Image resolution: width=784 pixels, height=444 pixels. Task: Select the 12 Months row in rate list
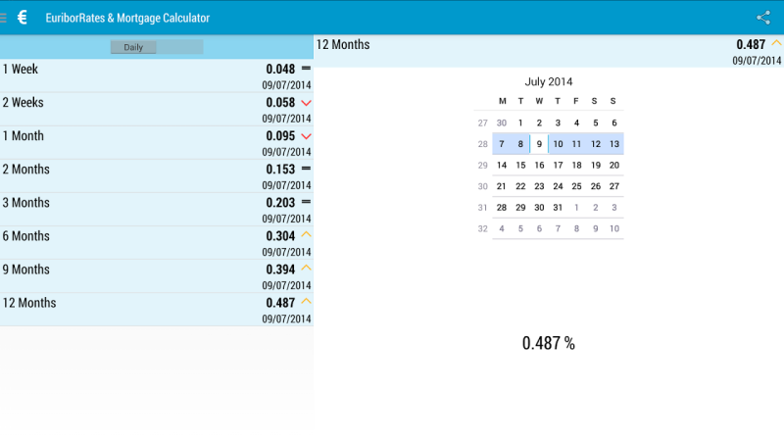click(157, 310)
